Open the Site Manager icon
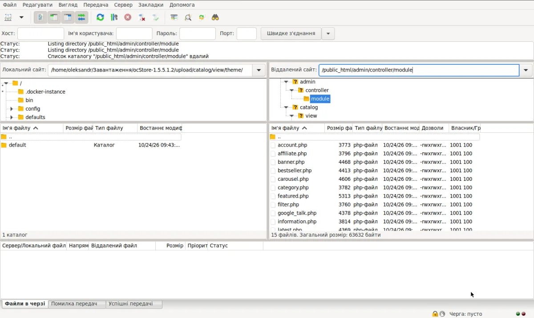Viewport: 534px width, 318px height. click(x=8, y=17)
